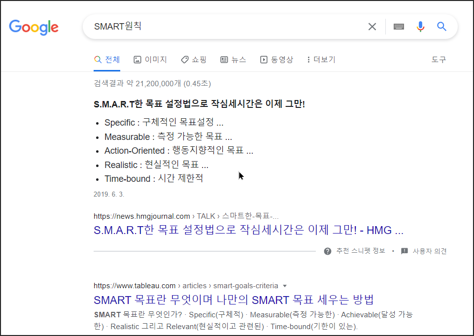Select the 전체 tab

point(107,60)
